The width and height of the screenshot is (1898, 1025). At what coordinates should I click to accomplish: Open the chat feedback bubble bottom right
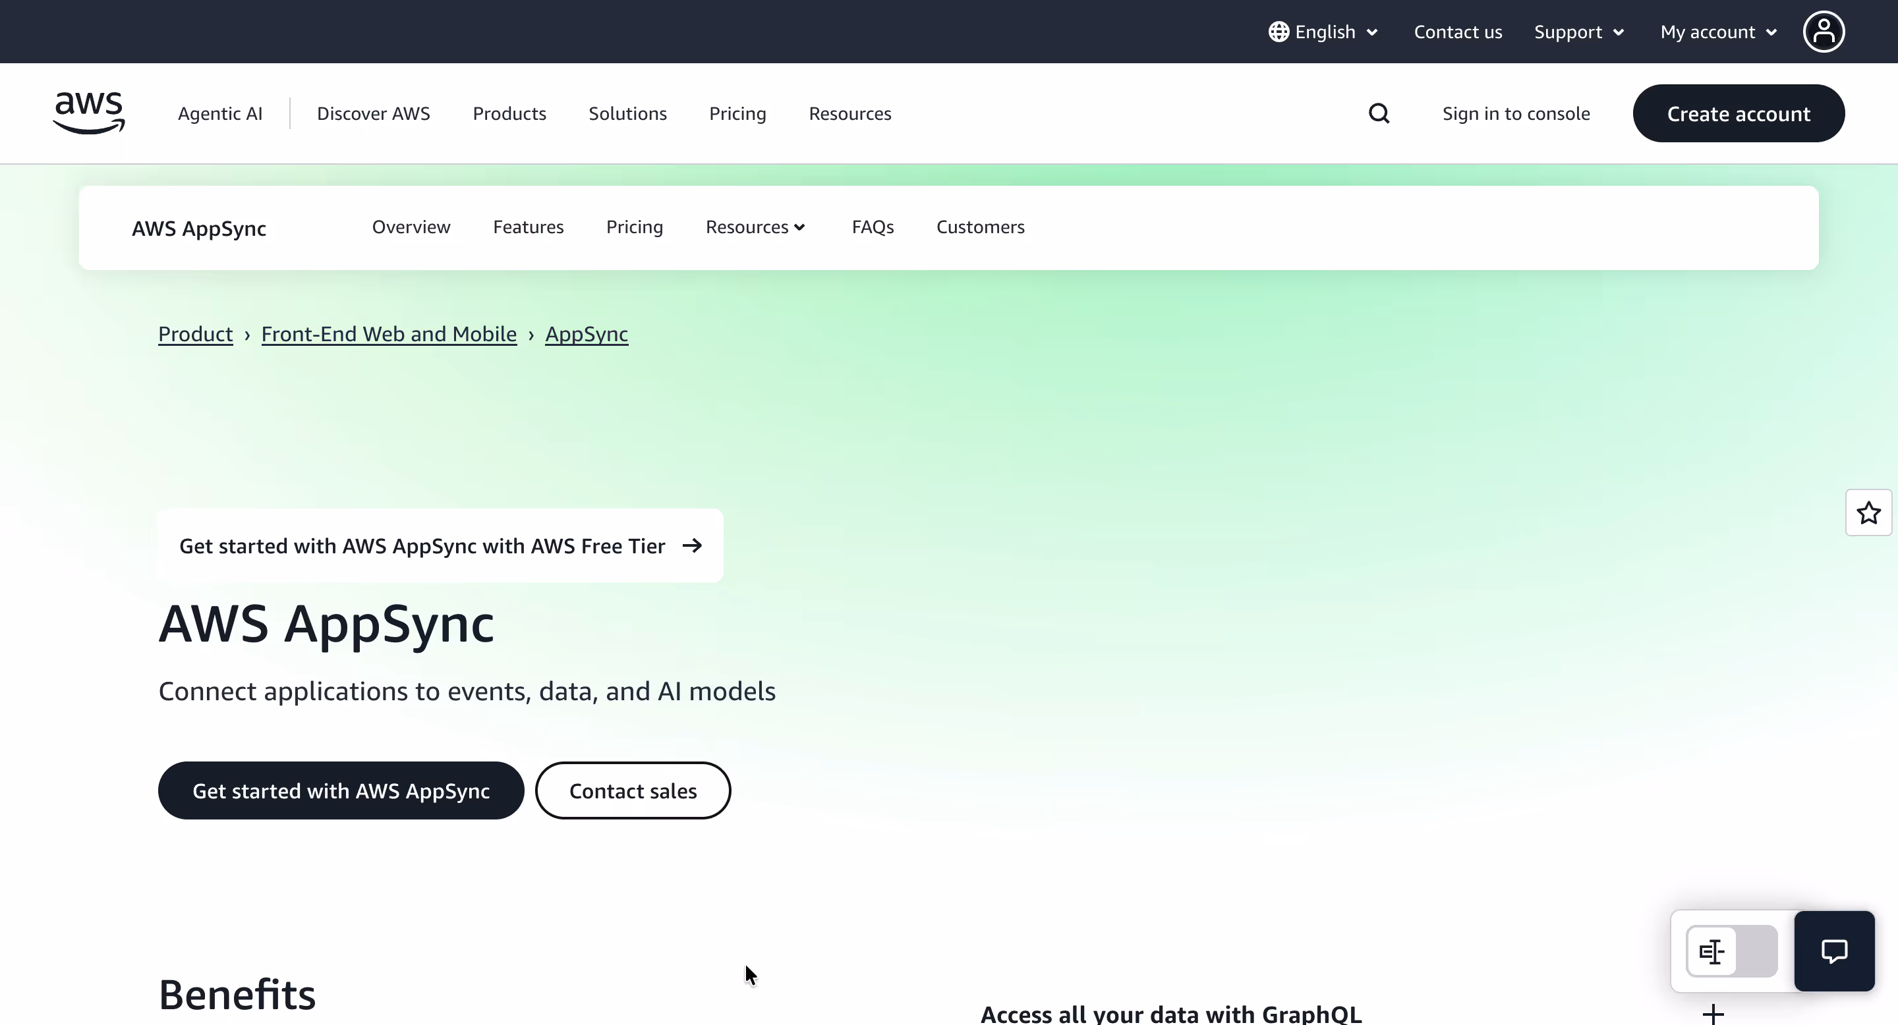1834,951
